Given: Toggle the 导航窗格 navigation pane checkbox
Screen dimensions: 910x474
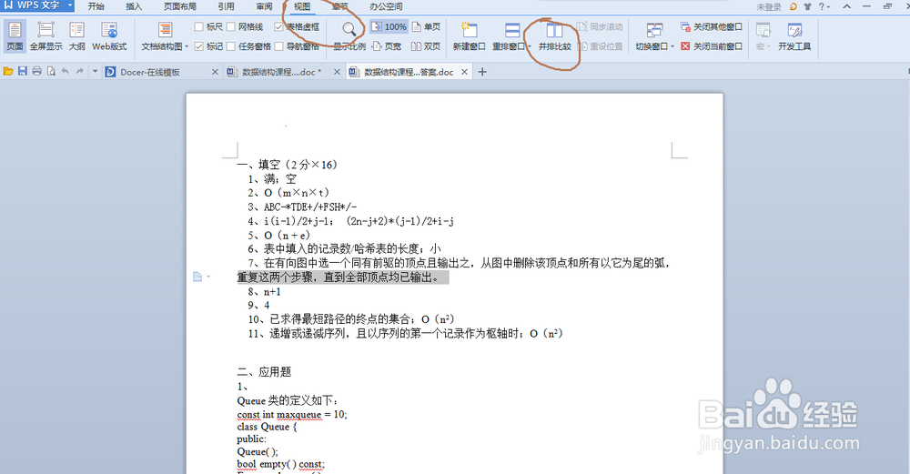Looking at the screenshot, I should [x=279, y=45].
